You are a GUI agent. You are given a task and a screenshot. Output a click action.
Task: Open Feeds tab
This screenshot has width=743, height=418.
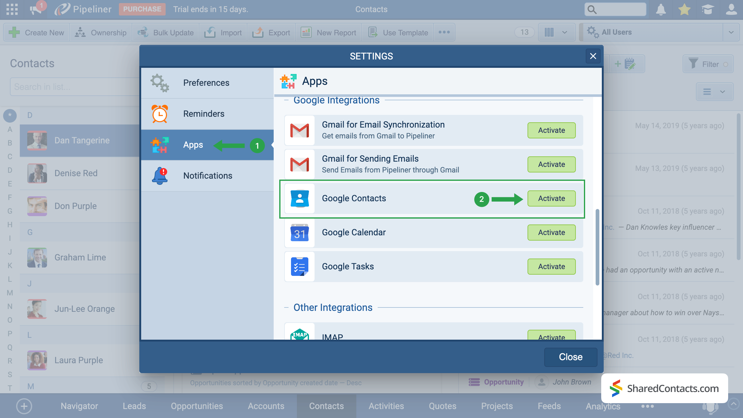(549, 406)
